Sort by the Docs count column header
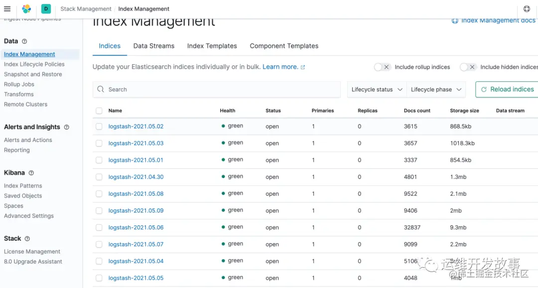The width and height of the screenshot is (538, 288). pos(417,111)
